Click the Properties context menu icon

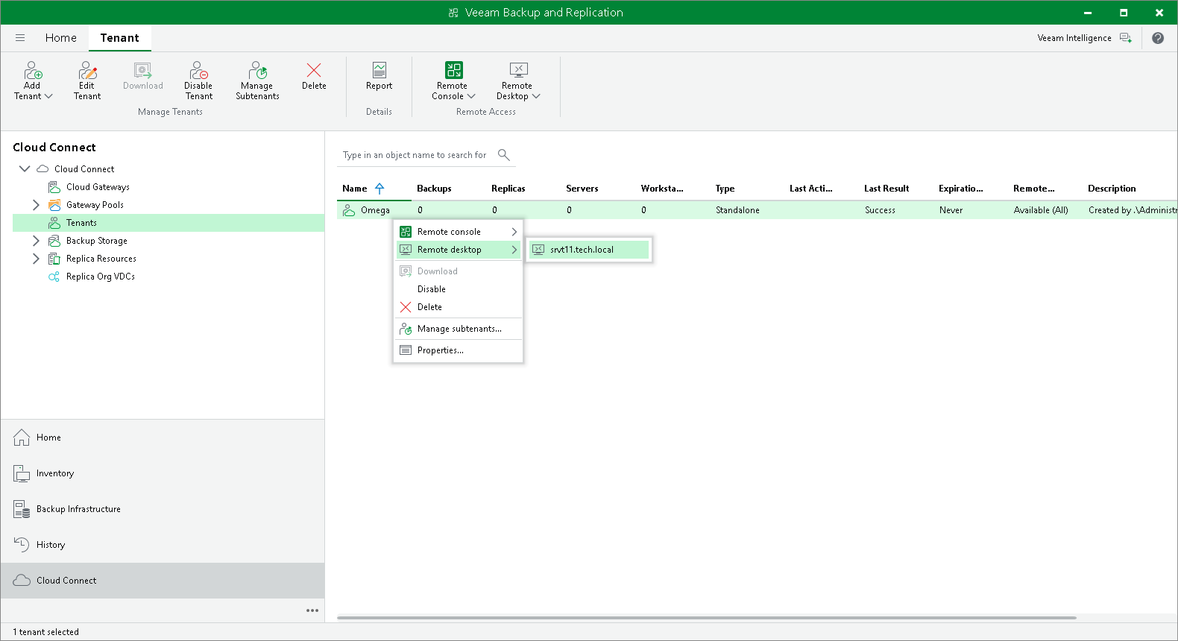[406, 350]
